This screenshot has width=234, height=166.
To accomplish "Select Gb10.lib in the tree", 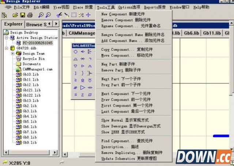I will coord(31,74).
